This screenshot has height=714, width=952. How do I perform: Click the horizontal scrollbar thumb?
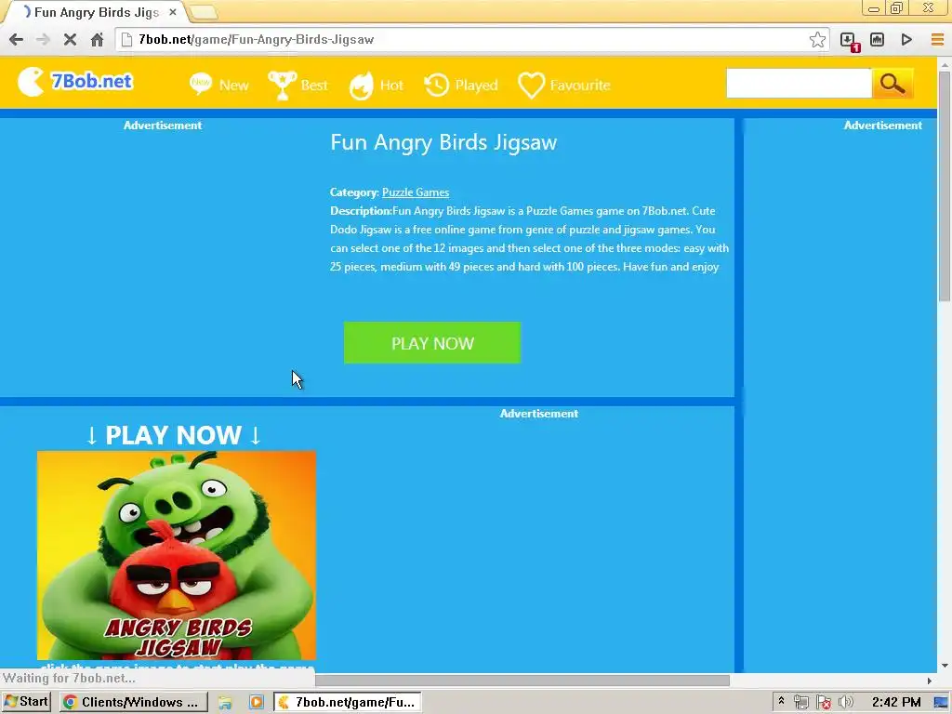point(522,681)
